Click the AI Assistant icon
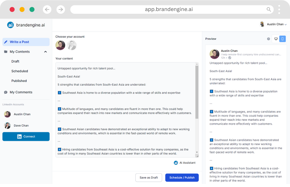The image size is (290, 187). tap(176, 163)
